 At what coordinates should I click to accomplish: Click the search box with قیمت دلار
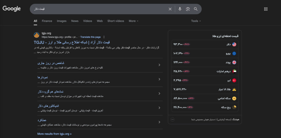click(x=116, y=9)
